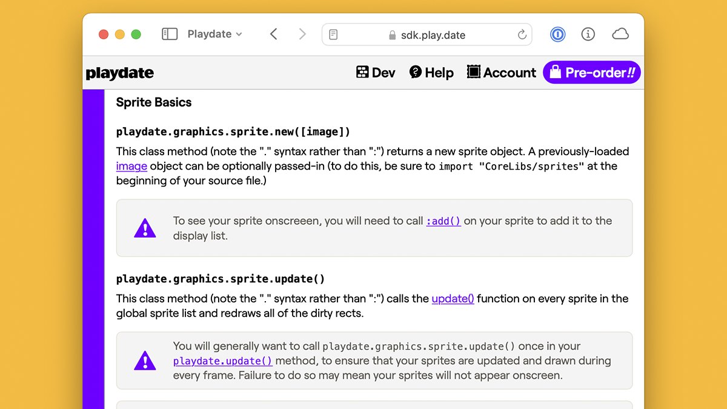Zoom the Safari window with green button
727x409 pixels.
[x=136, y=35]
